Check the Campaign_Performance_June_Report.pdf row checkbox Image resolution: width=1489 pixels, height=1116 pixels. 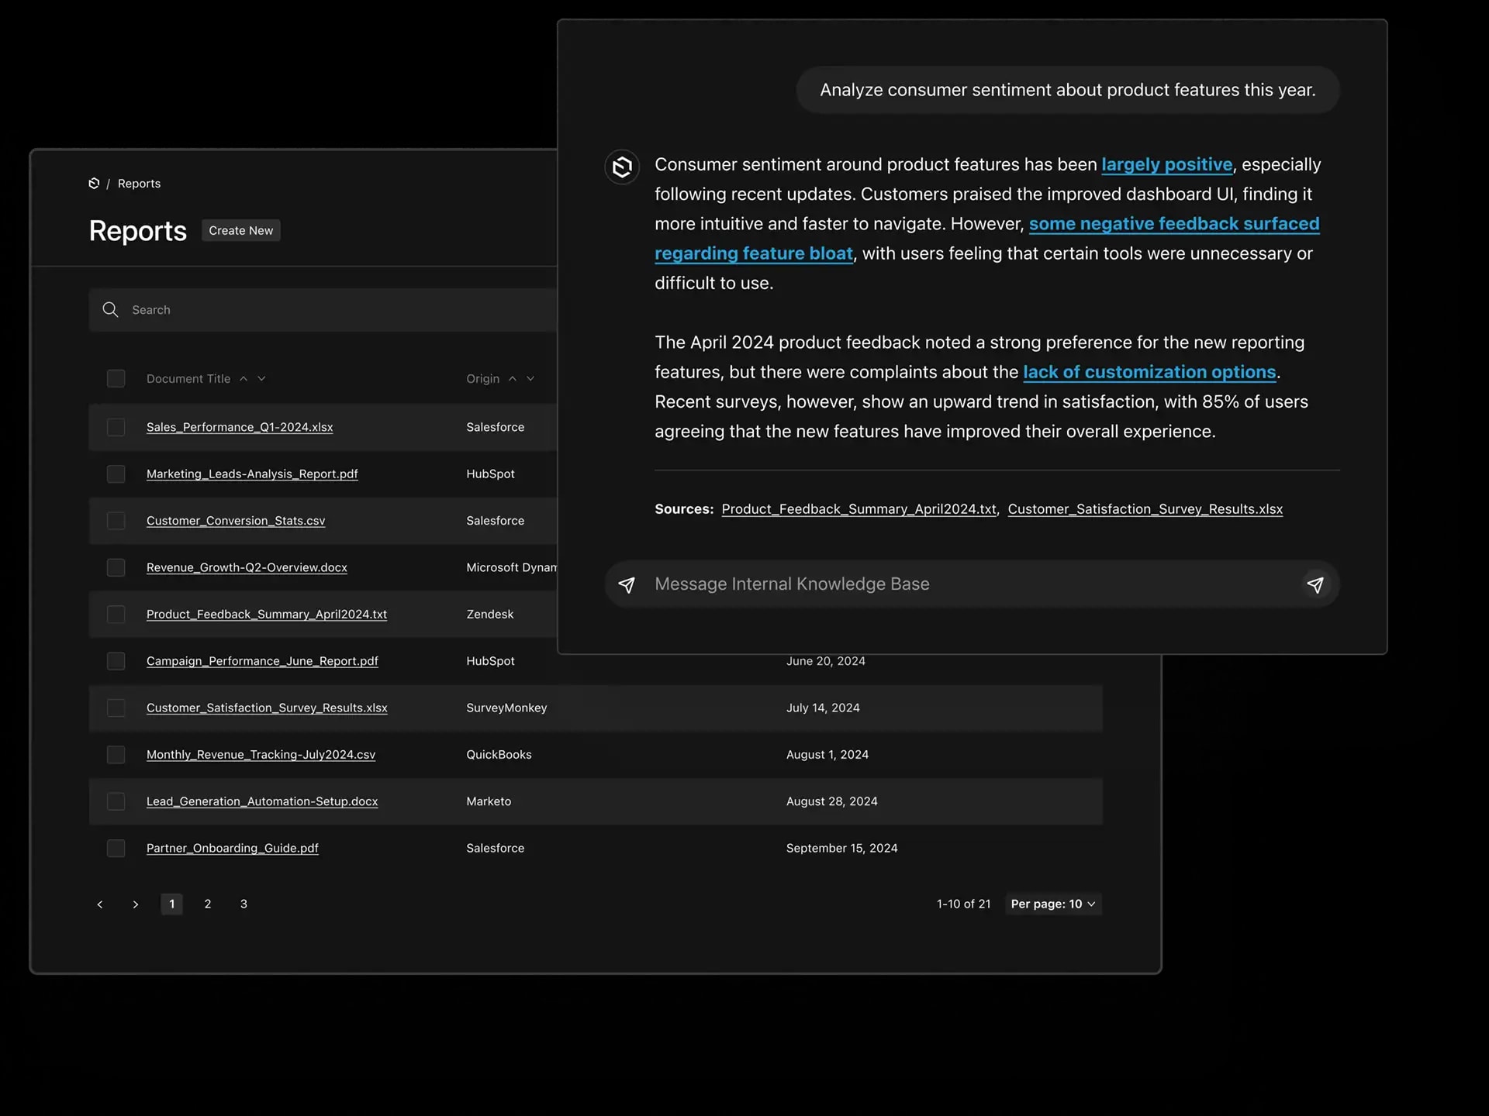click(x=116, y=661)
